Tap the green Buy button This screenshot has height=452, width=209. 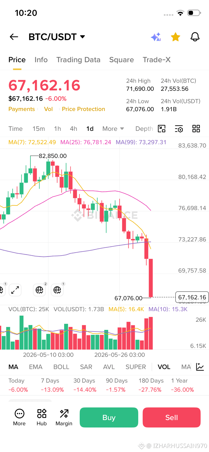(x=109, y=417)
